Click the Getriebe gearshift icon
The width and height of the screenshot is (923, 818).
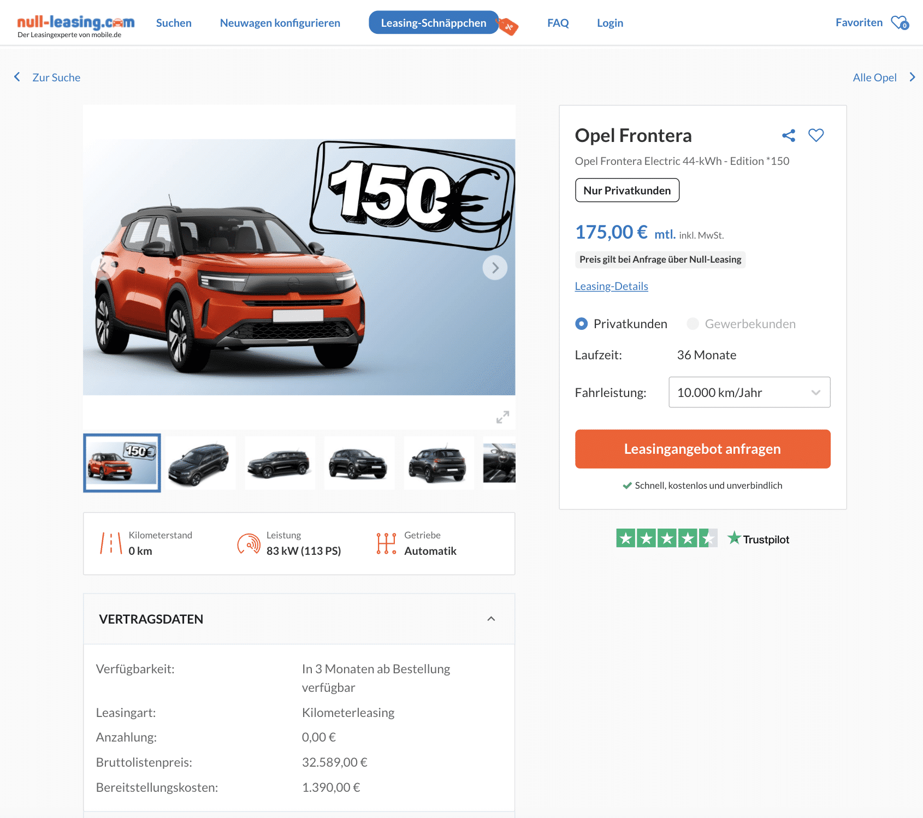point(386,544)
